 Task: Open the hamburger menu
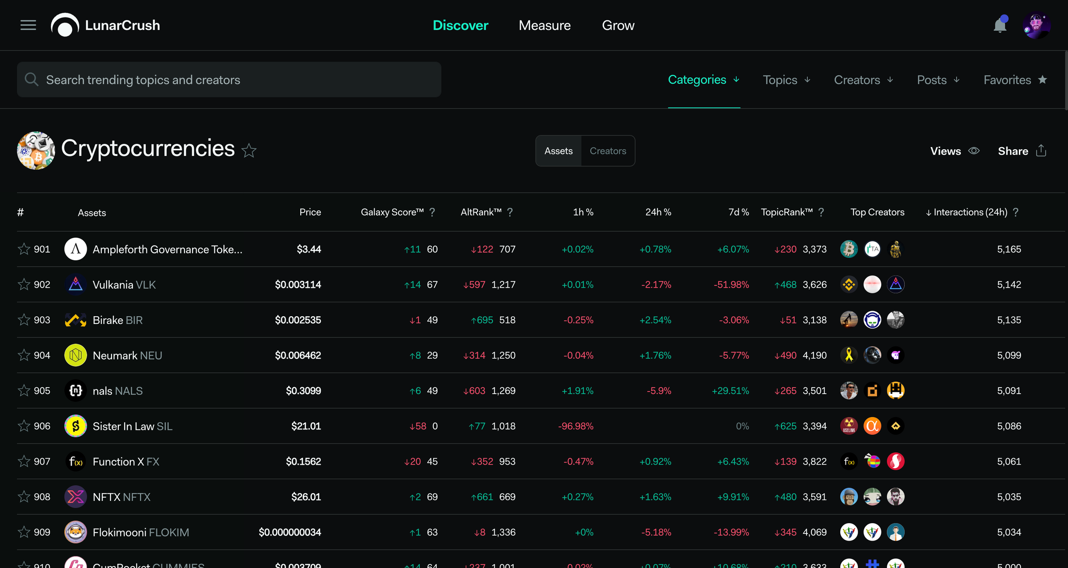coord(28,25)
